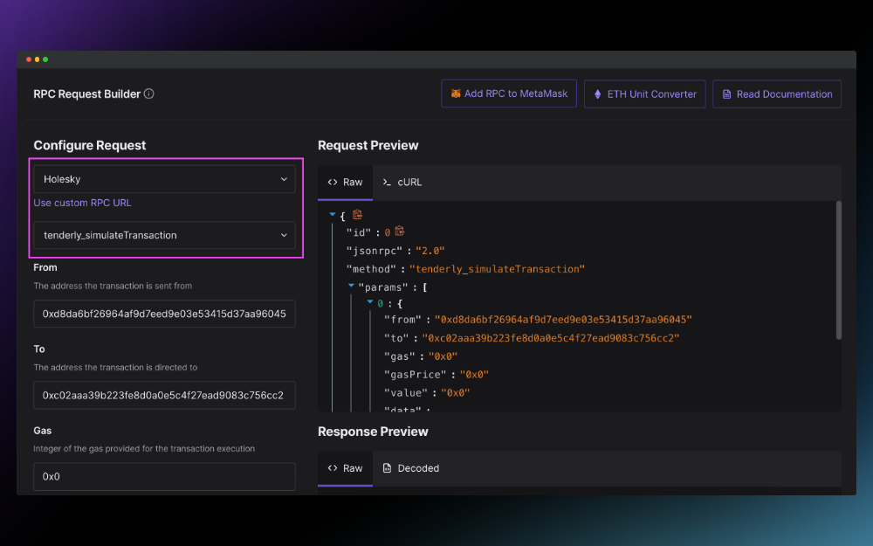This screenshot has height=546, width=873.
Task: Click the code brackets icon on the Response Preview Raw tab
Action: pyautogui.click(x=333, y=468)
